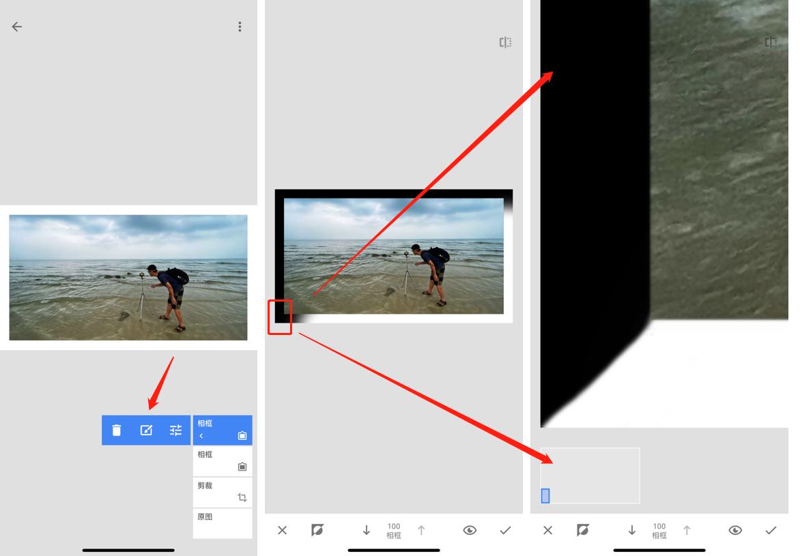Tap the framed beach photo in middle screen
Viewport: 800px width, 556px height.
tap(394, 256)
